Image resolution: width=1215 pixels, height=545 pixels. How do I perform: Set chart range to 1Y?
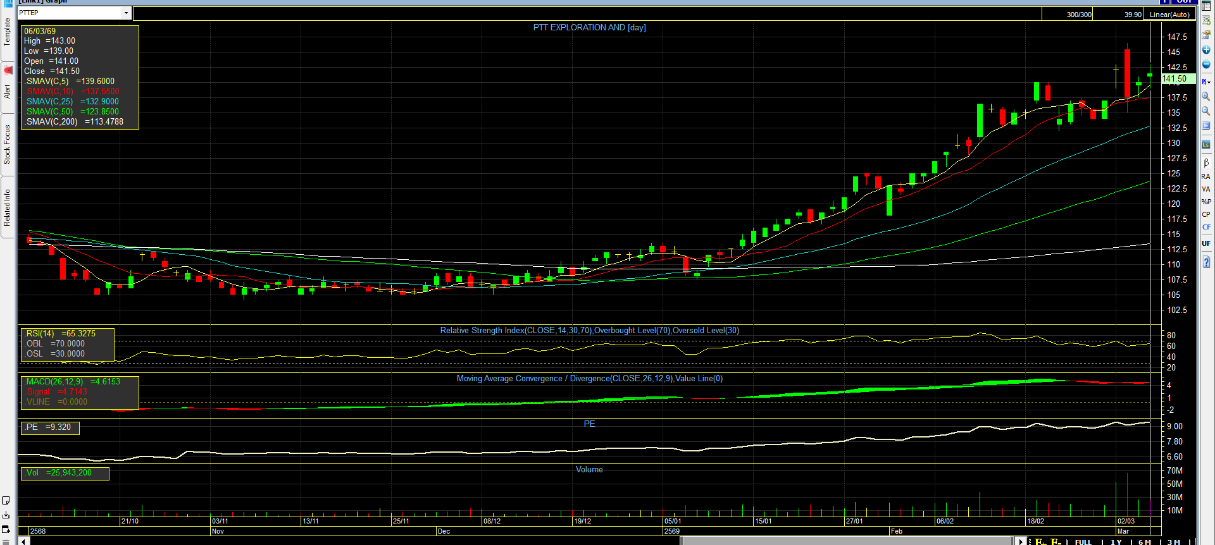click(x=1116, y=542)
